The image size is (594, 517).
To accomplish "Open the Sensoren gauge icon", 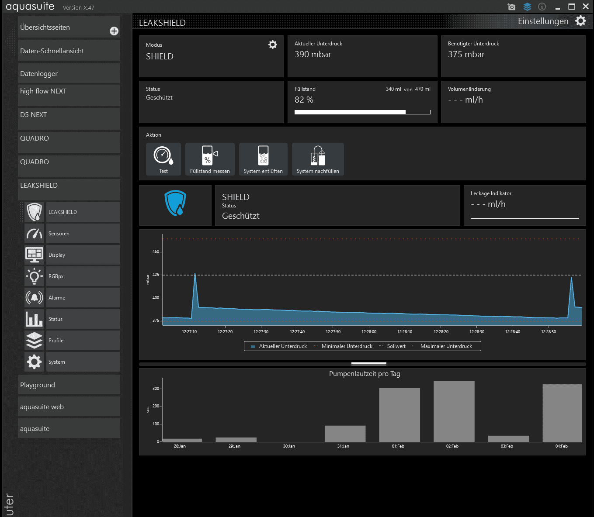I will pyautogui.click(x=35, y=233).
